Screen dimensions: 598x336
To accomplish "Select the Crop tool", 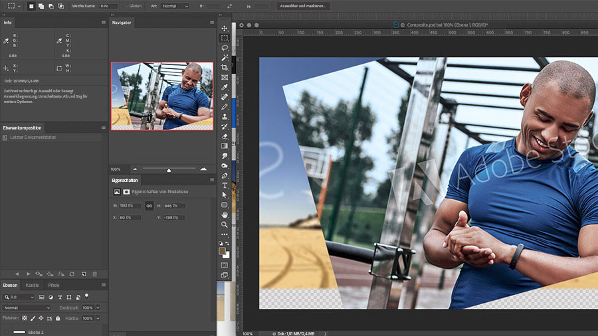I will (x=225, y=68).
